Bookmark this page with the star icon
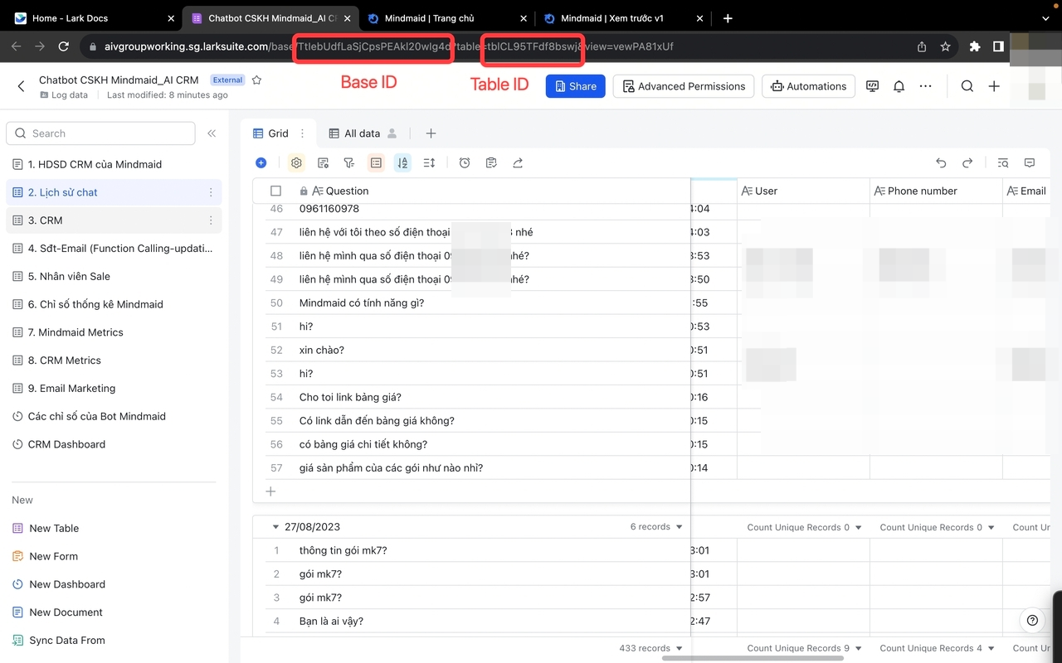 coord(945,47)
